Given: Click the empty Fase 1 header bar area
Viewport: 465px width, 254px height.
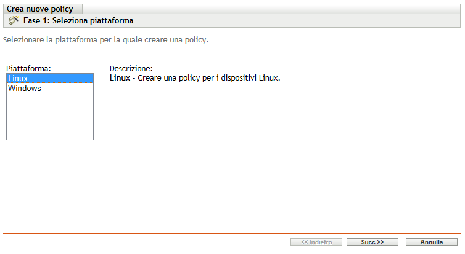Looking at the screenshot, I should click(x=296, y=21).
